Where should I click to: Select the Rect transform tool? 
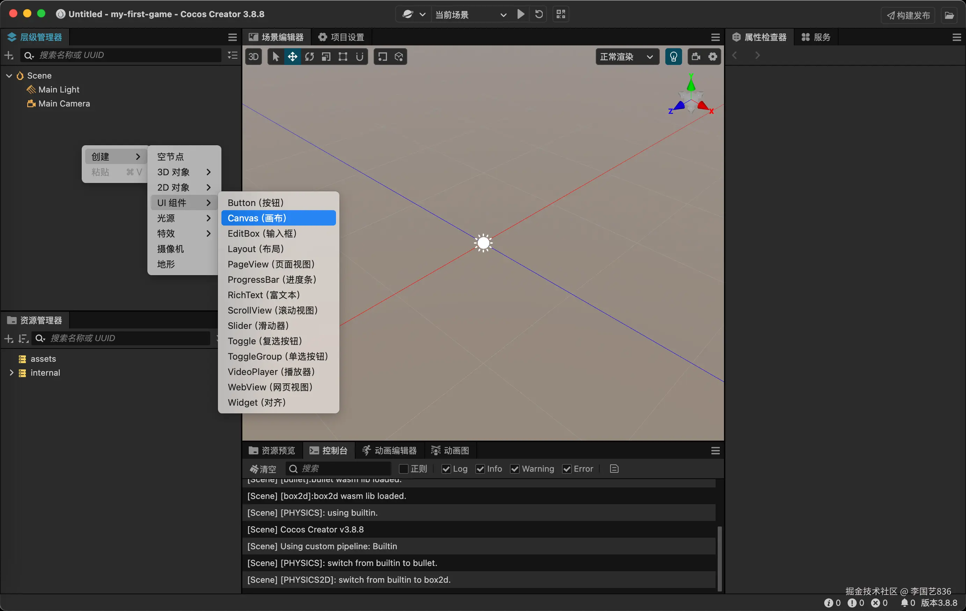point(343,57)
